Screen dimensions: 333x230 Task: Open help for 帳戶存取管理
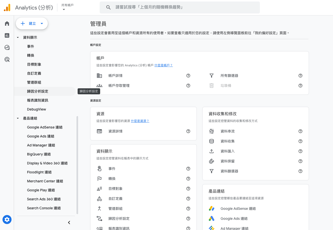click(188, 86)
